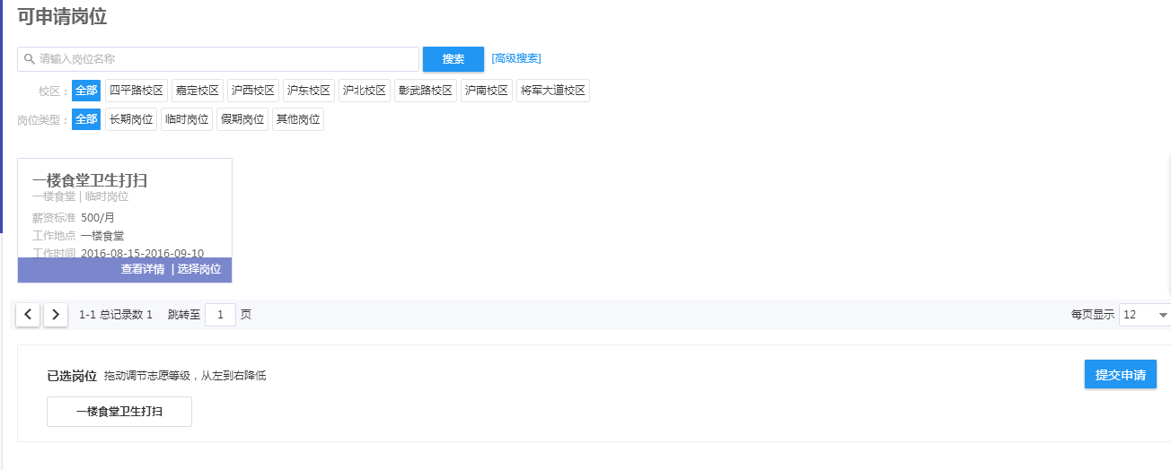
Task: Filter job type by 长期岗位
Action: [x=130, y=119]
